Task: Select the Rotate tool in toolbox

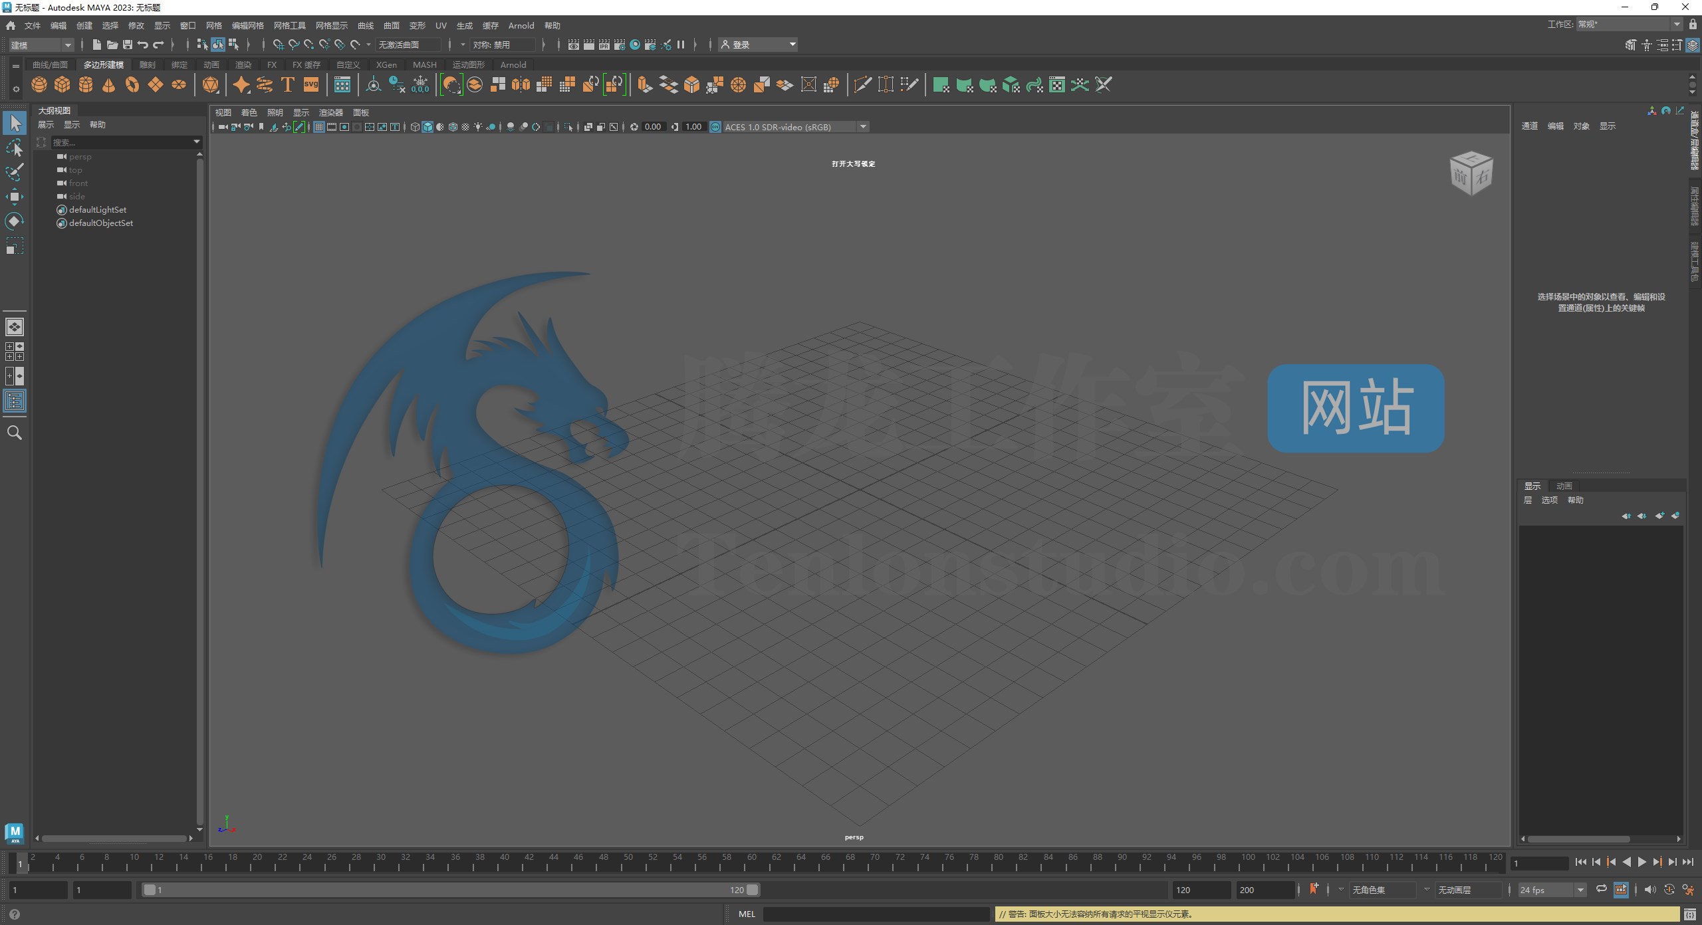Action: point(15,221)
